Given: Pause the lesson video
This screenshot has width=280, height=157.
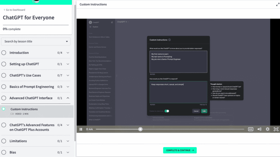Looking at the screenshot, I should click(x=81, y=129).
